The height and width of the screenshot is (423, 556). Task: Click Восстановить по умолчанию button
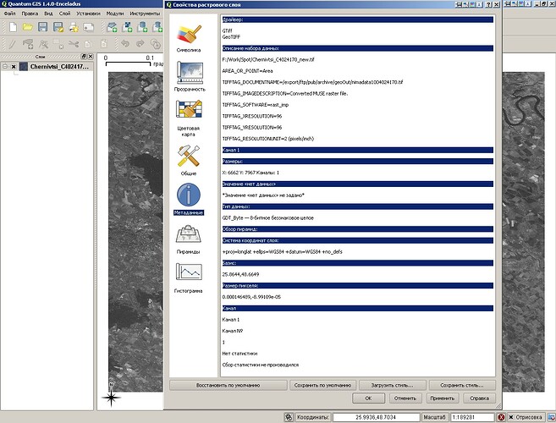click(228, 385)
